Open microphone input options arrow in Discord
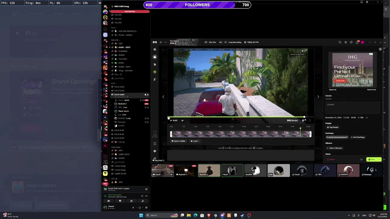390x219 pixels. [x=136, y=208]
